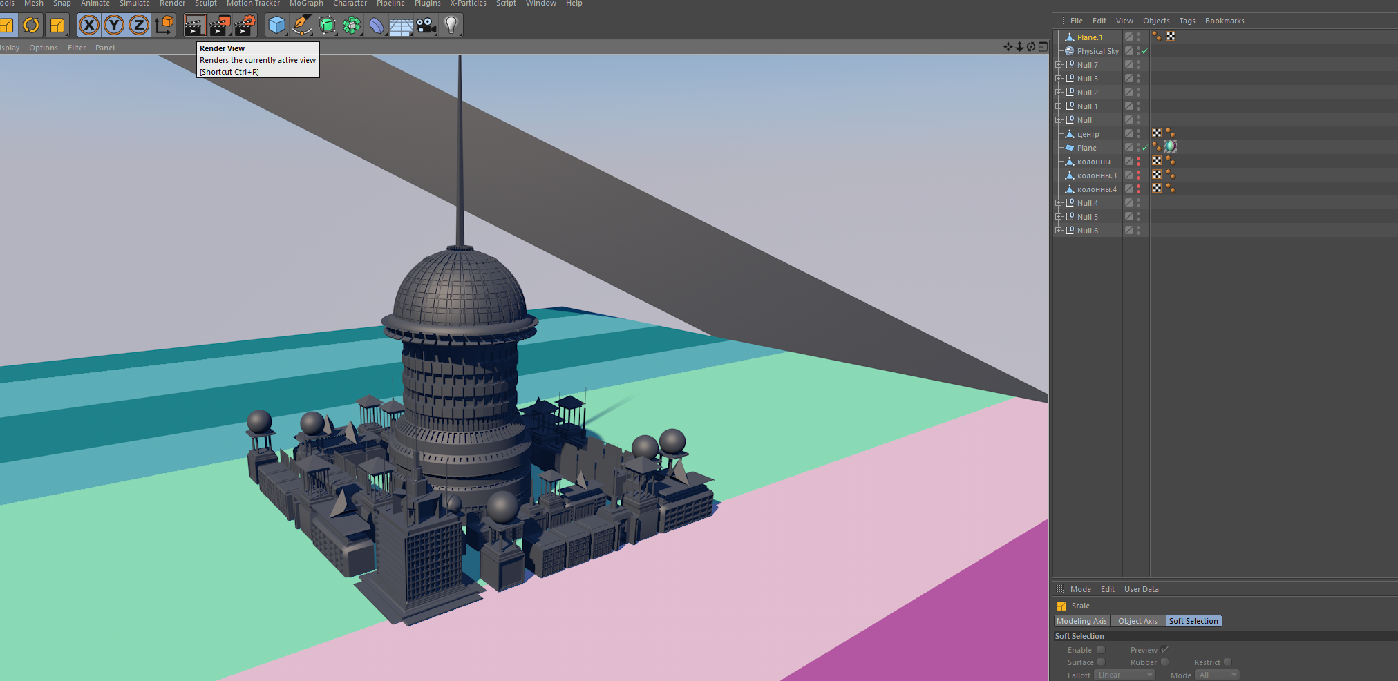Click the material tag on Plane object
This screenshot has width=1398, height=681.
tap(1171, 146)
